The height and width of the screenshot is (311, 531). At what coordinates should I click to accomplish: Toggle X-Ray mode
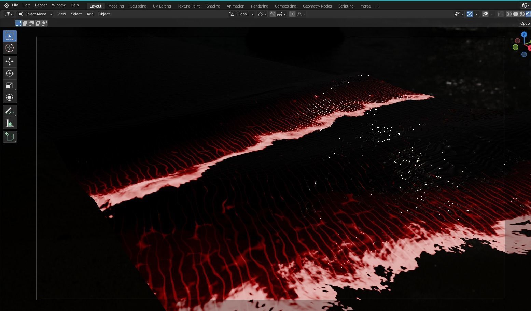tap(501, 14)
